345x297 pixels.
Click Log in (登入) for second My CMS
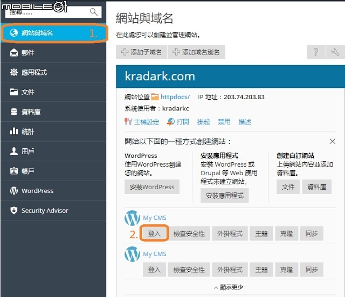(x=154, y=270)
